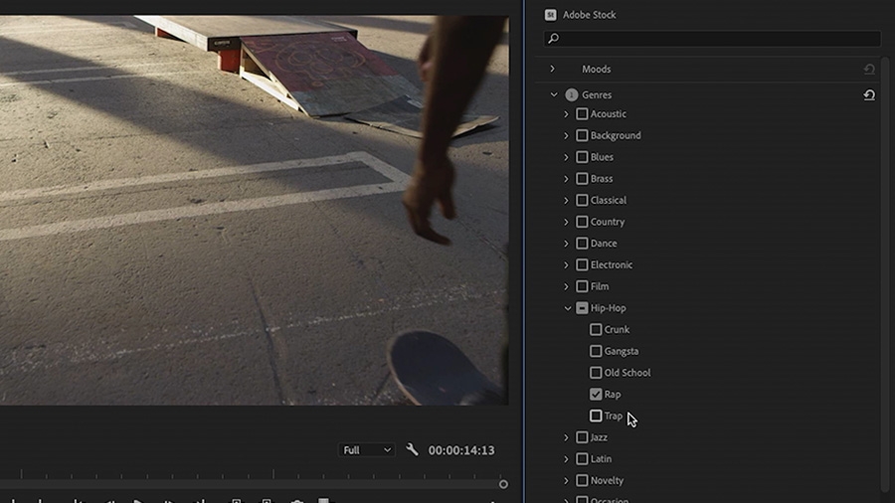895x503 pixels.
Task: Toggle the Hip-Hop parent checkbox
Action: pos(582,308)
